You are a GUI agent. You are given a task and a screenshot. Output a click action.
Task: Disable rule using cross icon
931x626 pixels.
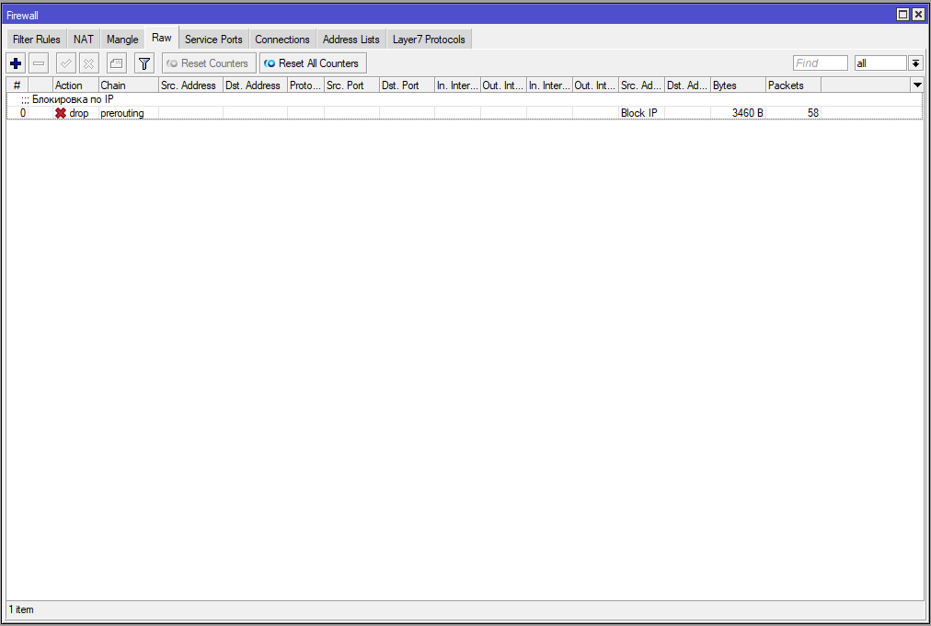tap(88, 63)
